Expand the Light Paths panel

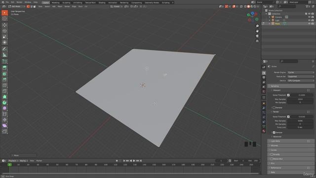pos(291,141)
